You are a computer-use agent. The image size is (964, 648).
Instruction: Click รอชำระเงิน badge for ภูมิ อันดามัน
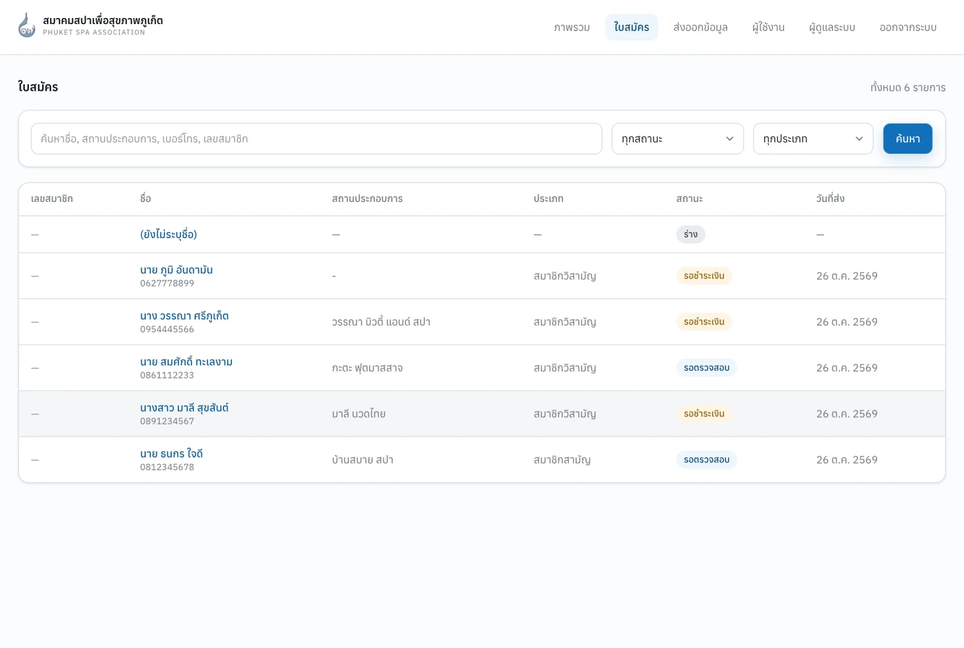pos(704,276)
